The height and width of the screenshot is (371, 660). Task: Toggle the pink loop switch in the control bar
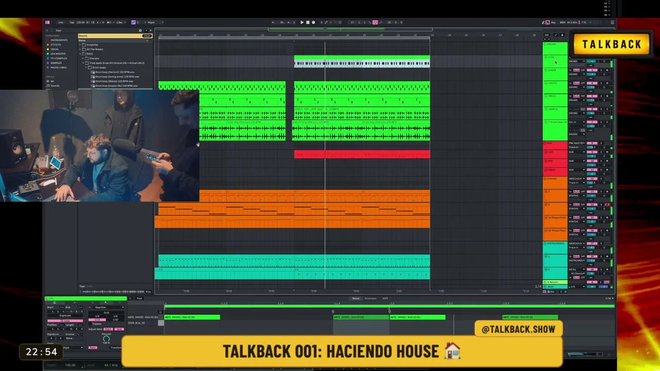[x=375, y=22]
